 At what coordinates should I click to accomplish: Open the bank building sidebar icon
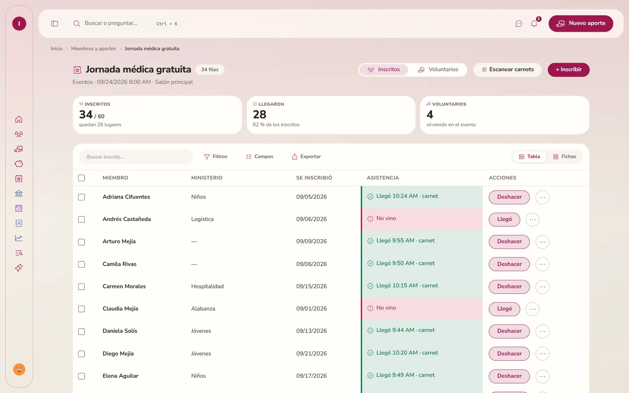click(x=19, y=193)
